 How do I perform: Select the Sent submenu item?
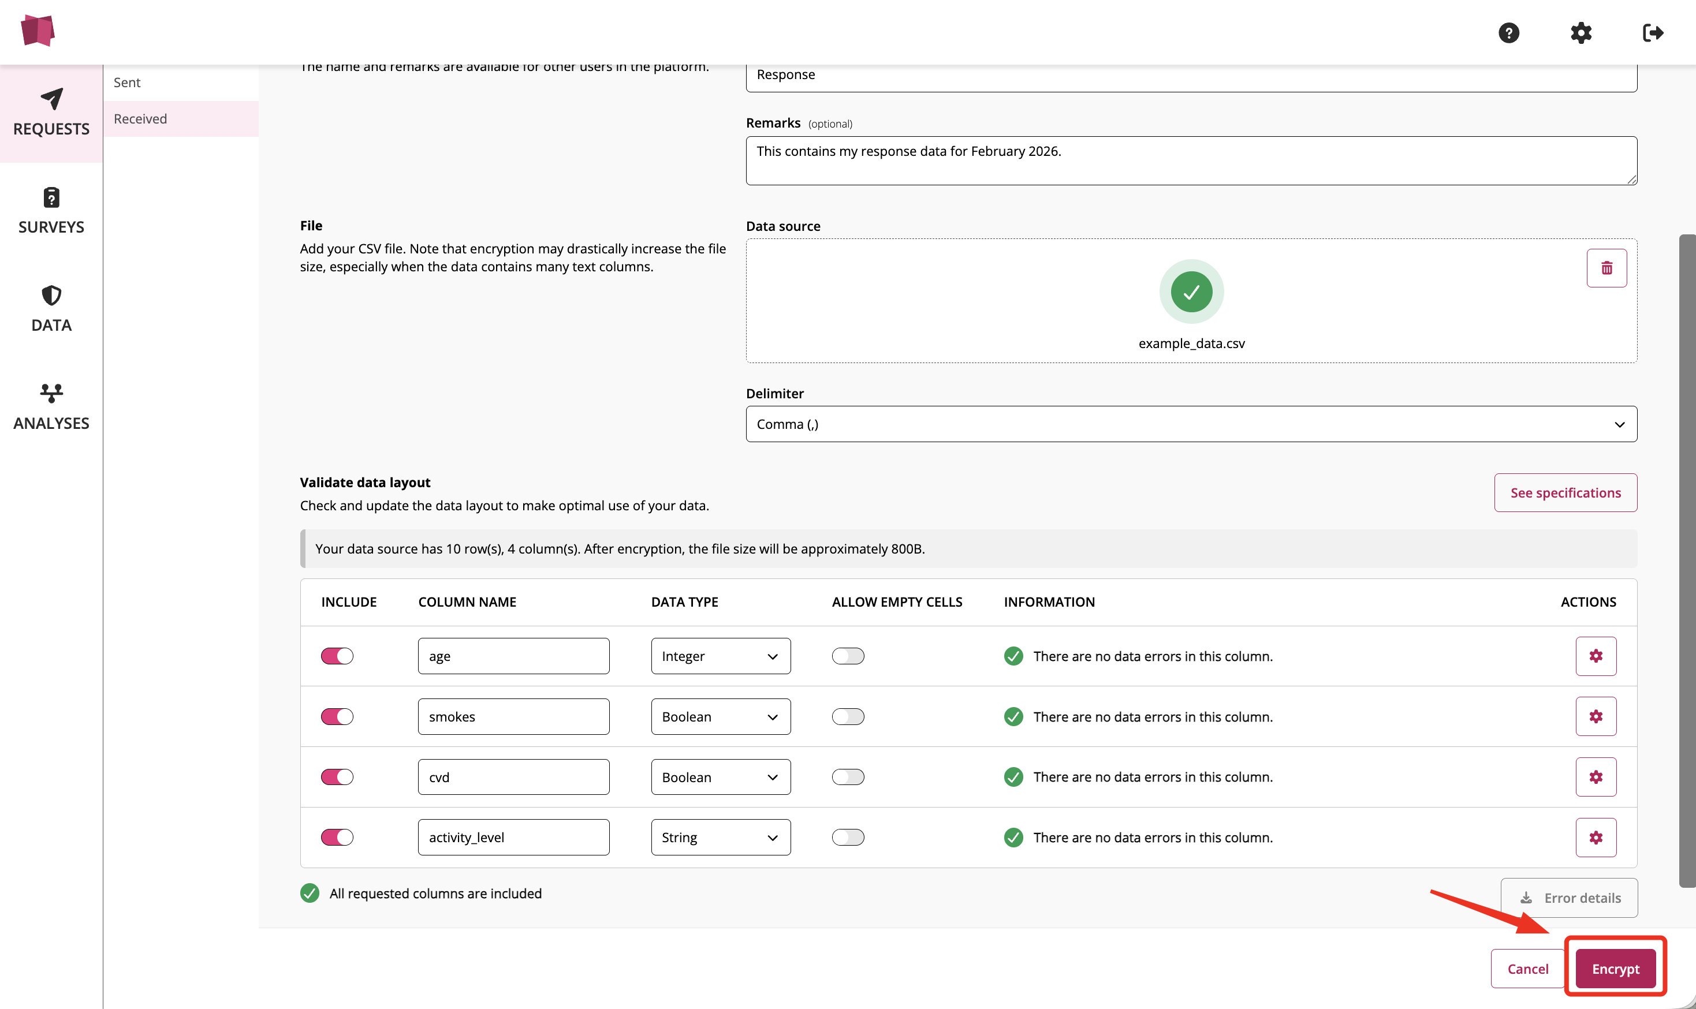point(127,83)
